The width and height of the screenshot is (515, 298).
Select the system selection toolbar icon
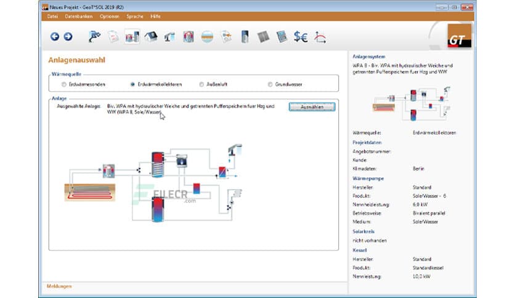pos(132,37)
